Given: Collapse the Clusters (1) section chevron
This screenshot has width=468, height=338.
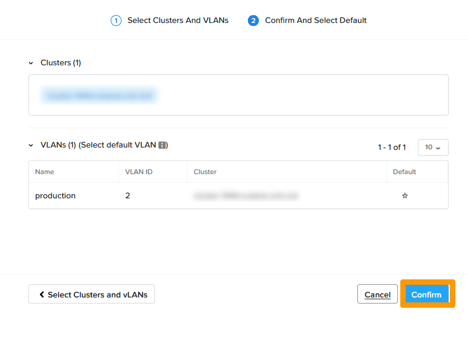Looking at the screenshot, I should pos(31,63).
